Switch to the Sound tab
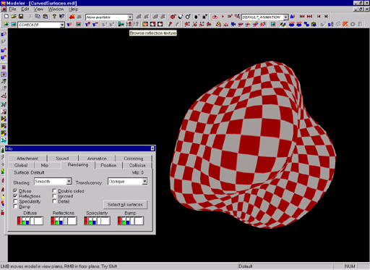The image size is (370, 270). point(62,159)
